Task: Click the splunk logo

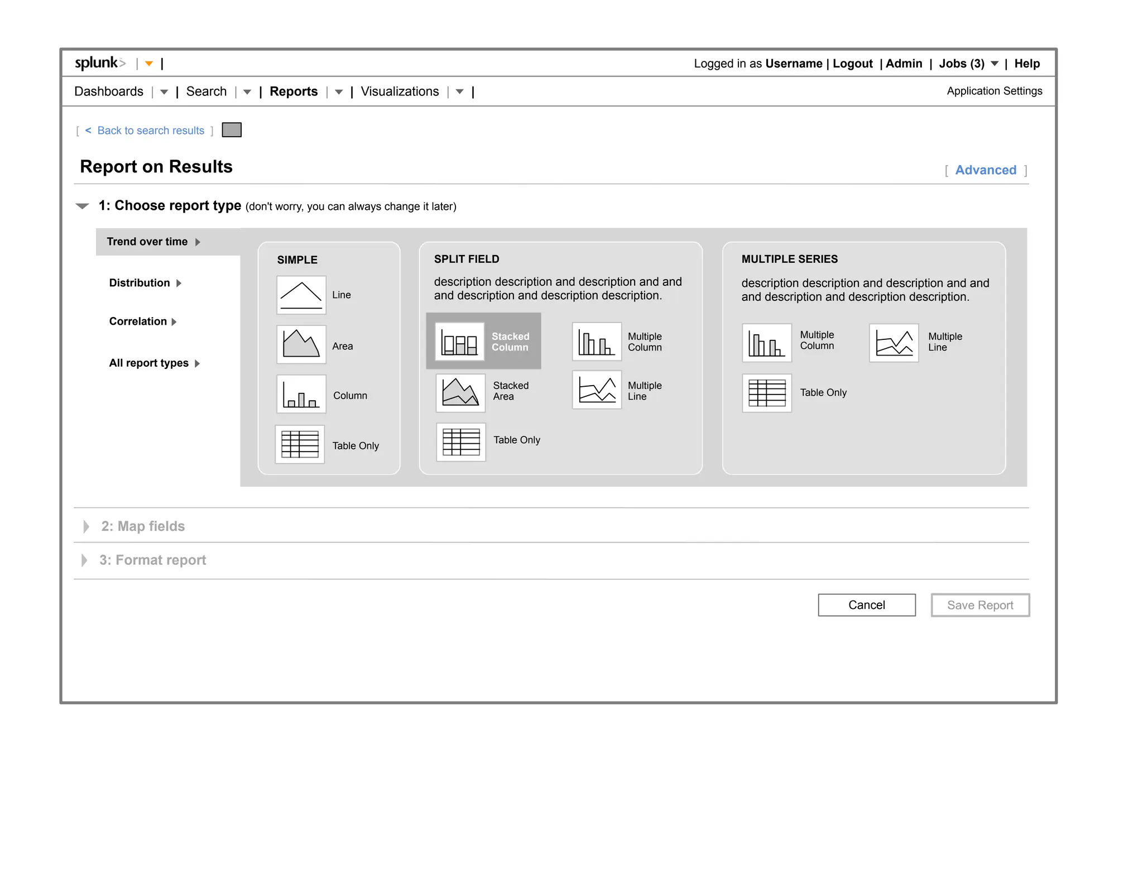Action: click(100, 63)
